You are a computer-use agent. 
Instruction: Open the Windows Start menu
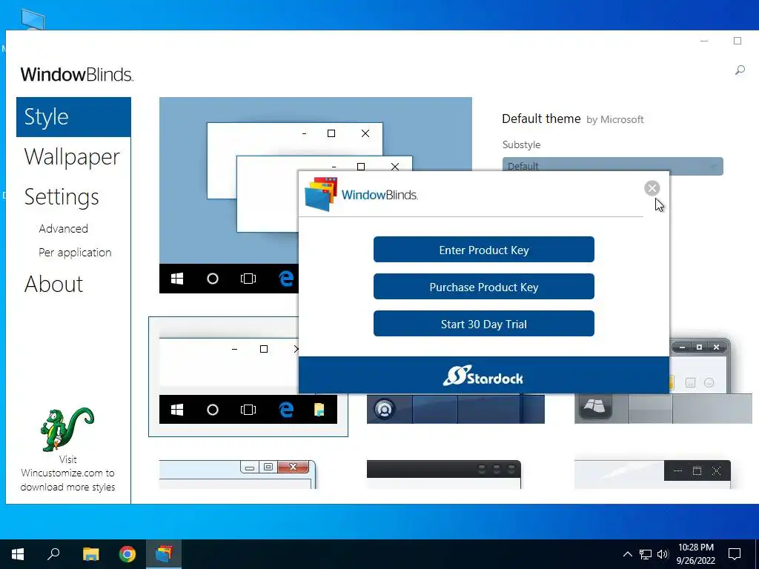(18, 554)
